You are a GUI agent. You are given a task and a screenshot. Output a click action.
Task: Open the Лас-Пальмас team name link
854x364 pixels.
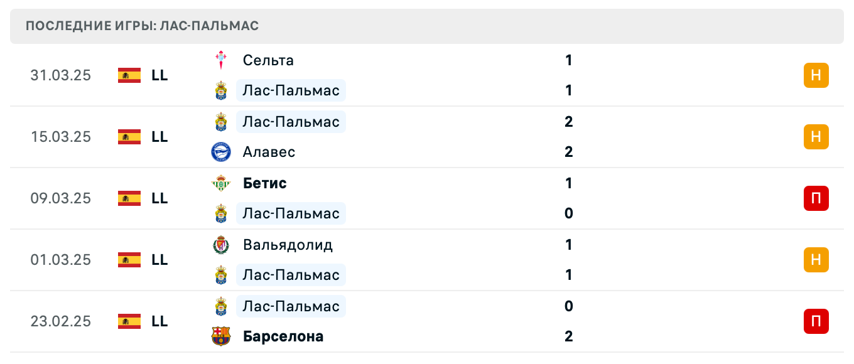coord(291,90)
